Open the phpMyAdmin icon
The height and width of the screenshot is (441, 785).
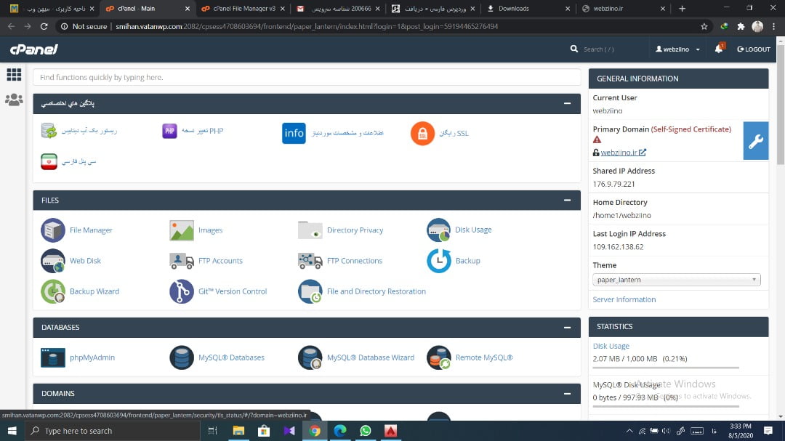[52, 357]
